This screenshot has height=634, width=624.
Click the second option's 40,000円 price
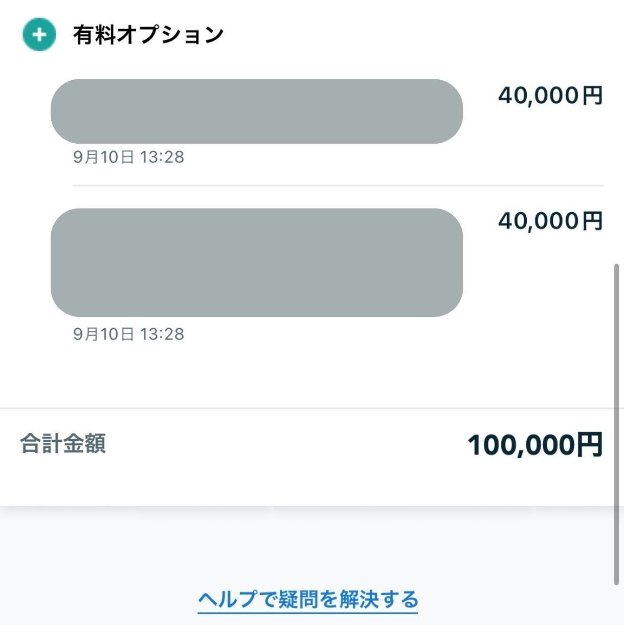pos(550,221)
